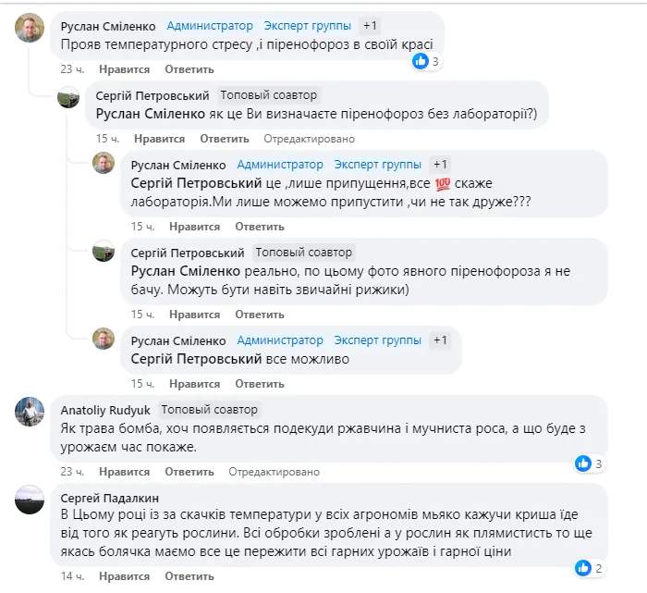Click Сергій Петровський's avatar beside the "як це Ви визначаєте" reply

click(x=68, y=97)
